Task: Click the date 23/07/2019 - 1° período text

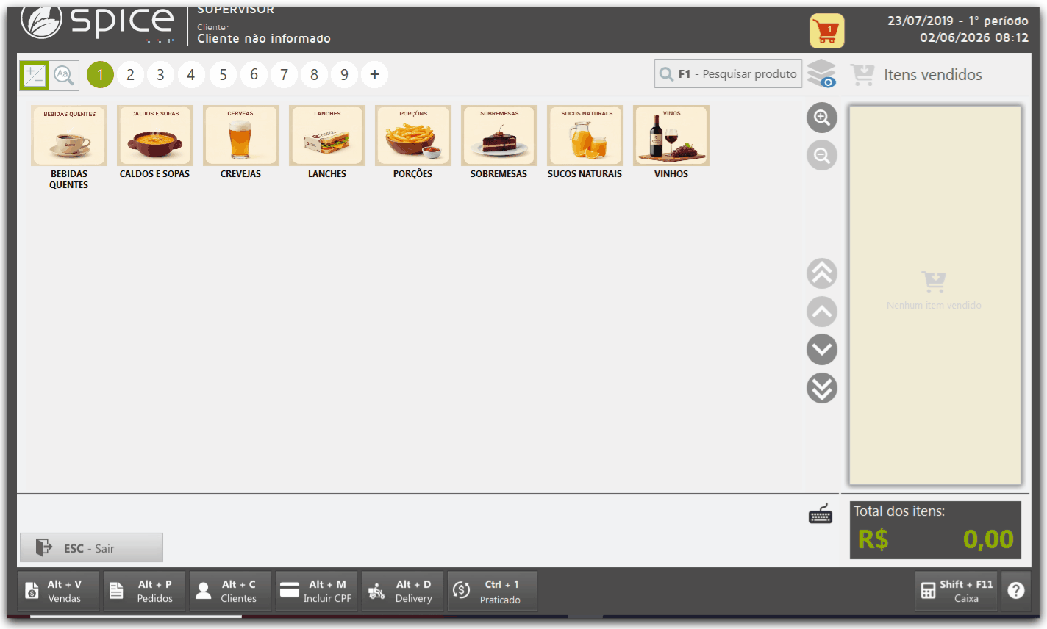Action: [957, 21]
